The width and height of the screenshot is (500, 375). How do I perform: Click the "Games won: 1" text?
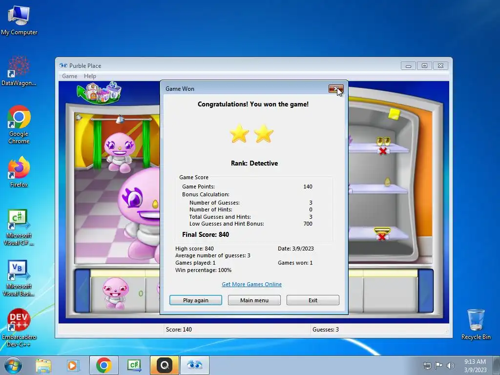click(295, 263)
